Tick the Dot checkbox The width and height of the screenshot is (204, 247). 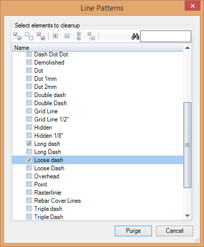pos(29,70)
